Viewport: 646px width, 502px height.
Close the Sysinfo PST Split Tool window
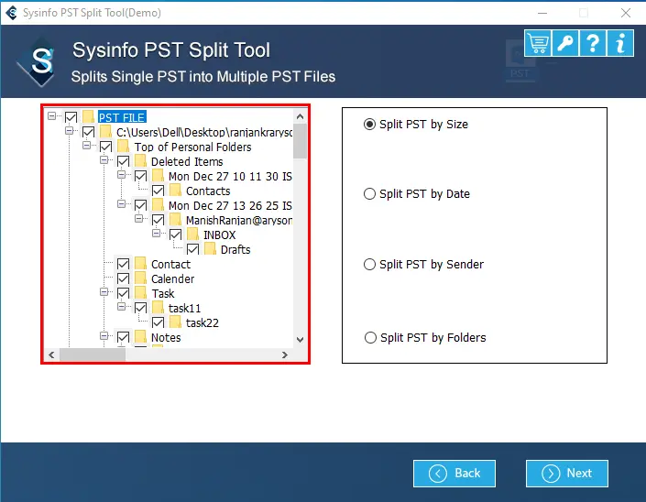tap(626, 13)
